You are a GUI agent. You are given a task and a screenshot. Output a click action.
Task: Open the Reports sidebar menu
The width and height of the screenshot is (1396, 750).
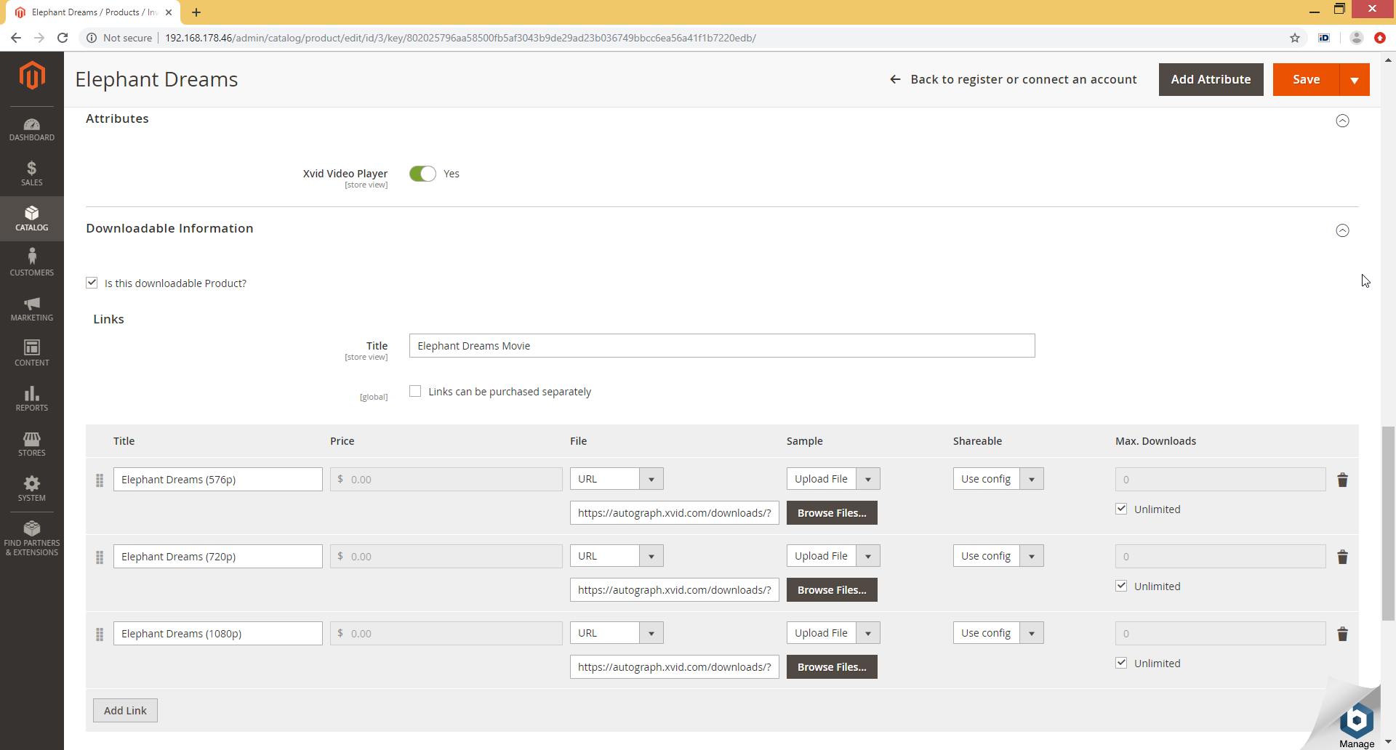[x=32, y=399]
